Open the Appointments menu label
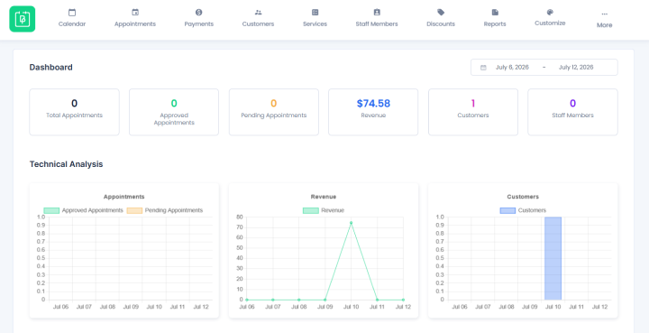 (x=135, y=24)
